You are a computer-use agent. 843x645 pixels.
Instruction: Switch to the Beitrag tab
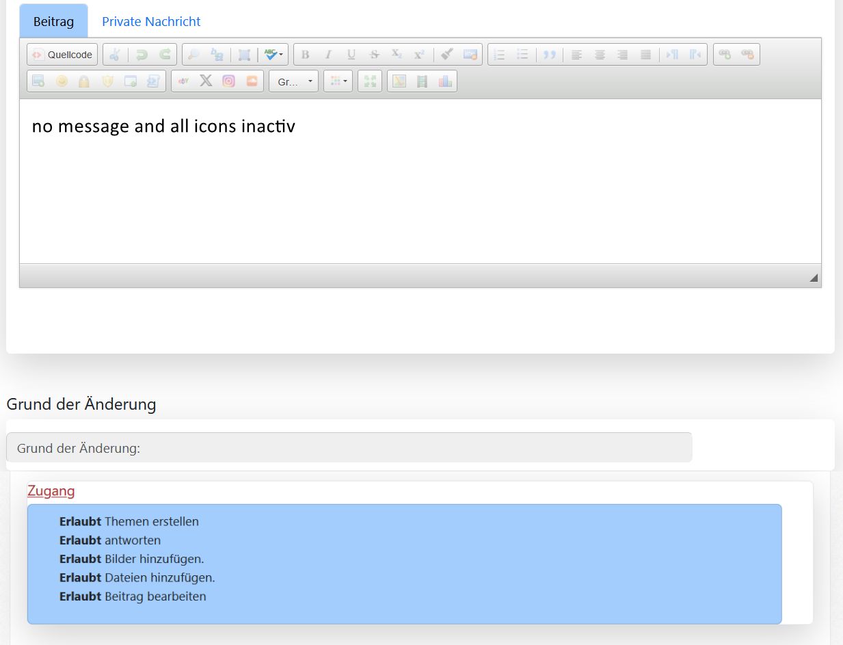(53, 22)
